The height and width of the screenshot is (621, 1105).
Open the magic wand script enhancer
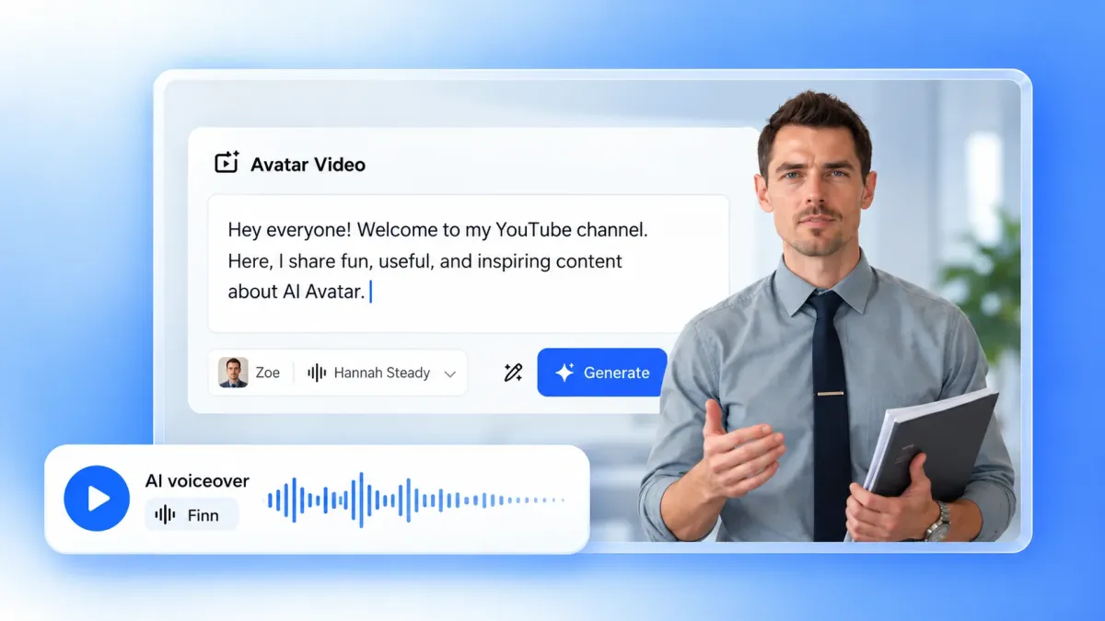[x=513, y=373]
